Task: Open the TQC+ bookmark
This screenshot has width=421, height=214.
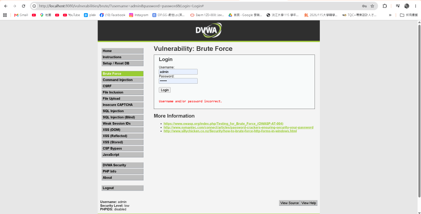Action: 359,15
